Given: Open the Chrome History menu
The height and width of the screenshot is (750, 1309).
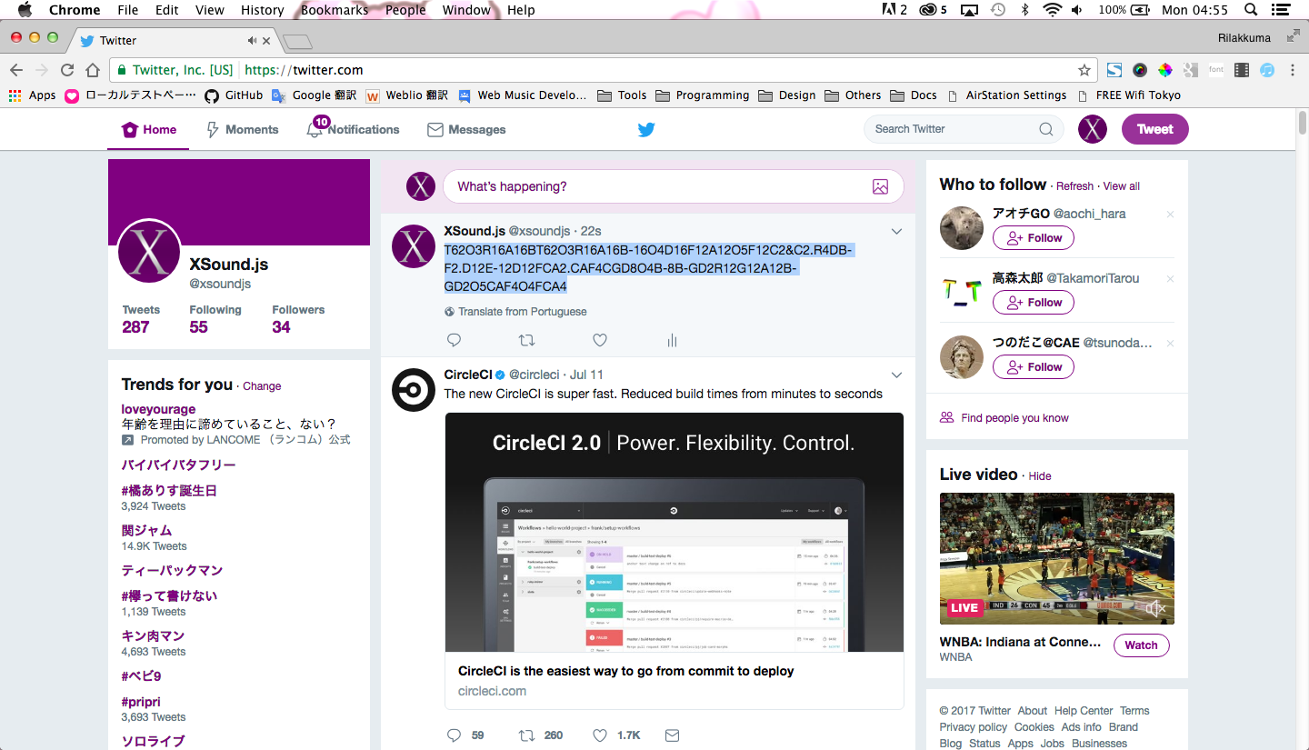Looking at the screenshot, I should point(263,10).
